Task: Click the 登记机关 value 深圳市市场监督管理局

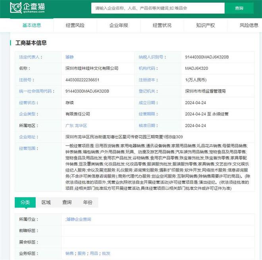Action: [x=205, y=91]
